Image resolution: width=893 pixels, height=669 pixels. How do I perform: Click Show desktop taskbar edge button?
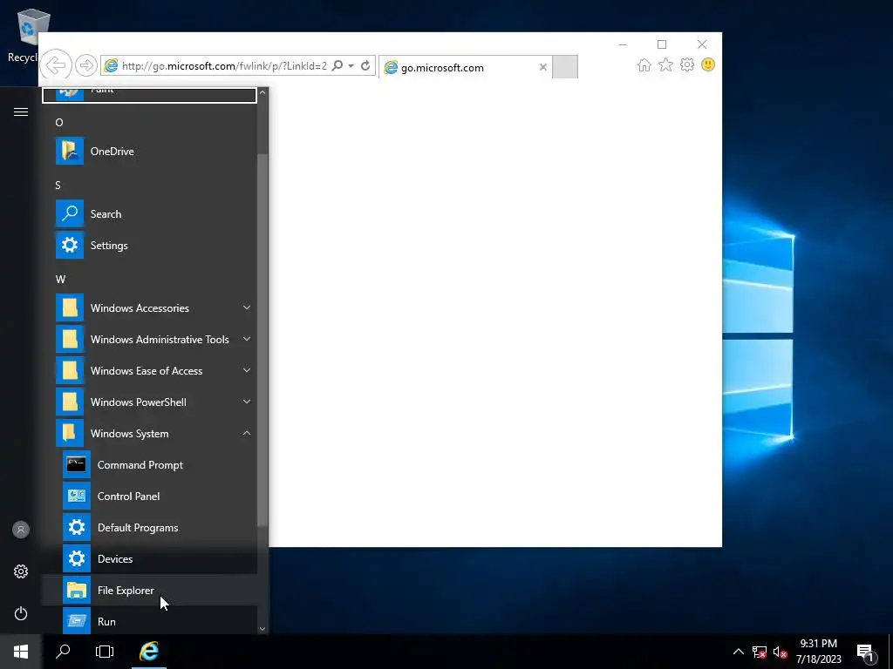890,652
